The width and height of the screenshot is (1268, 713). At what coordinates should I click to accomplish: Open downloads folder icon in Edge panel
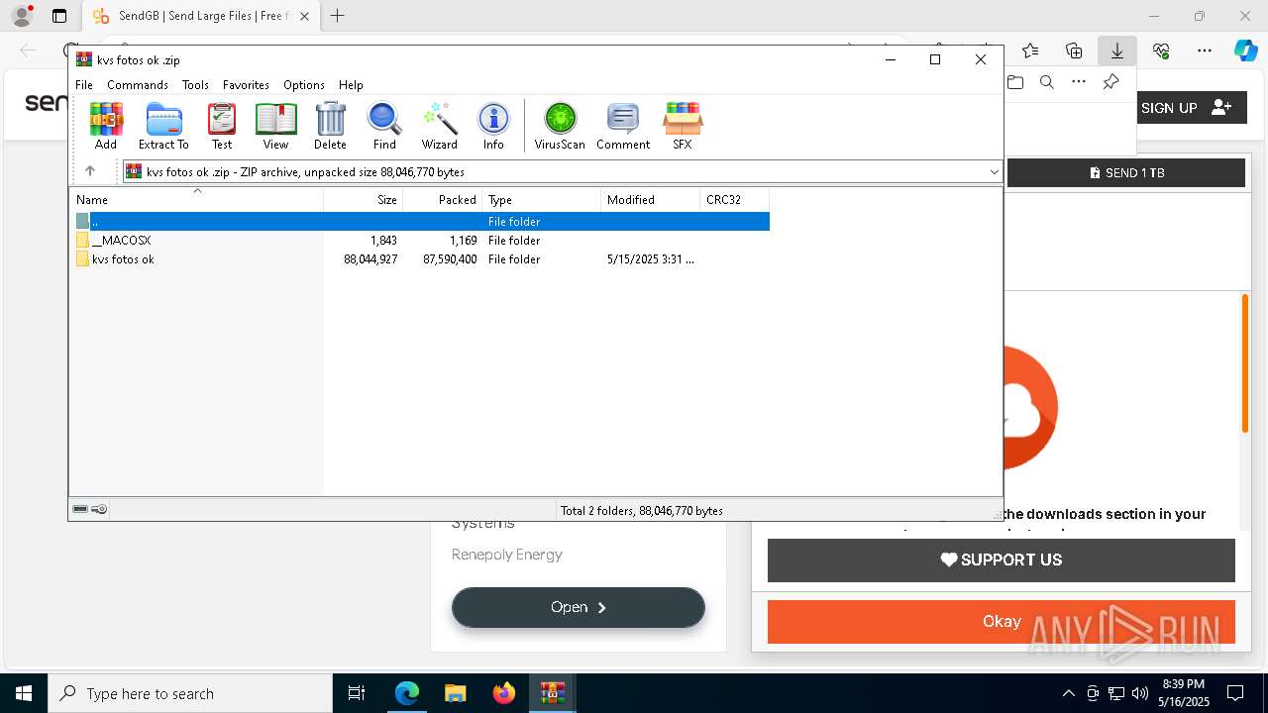click(x=1015, y=82)
